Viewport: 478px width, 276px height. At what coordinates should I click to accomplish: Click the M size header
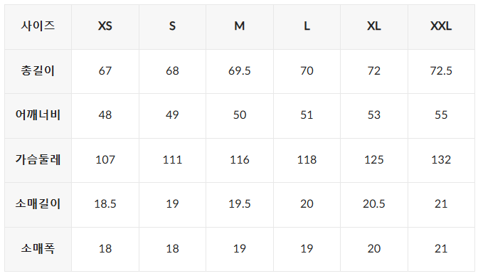[x=240, y=27]
